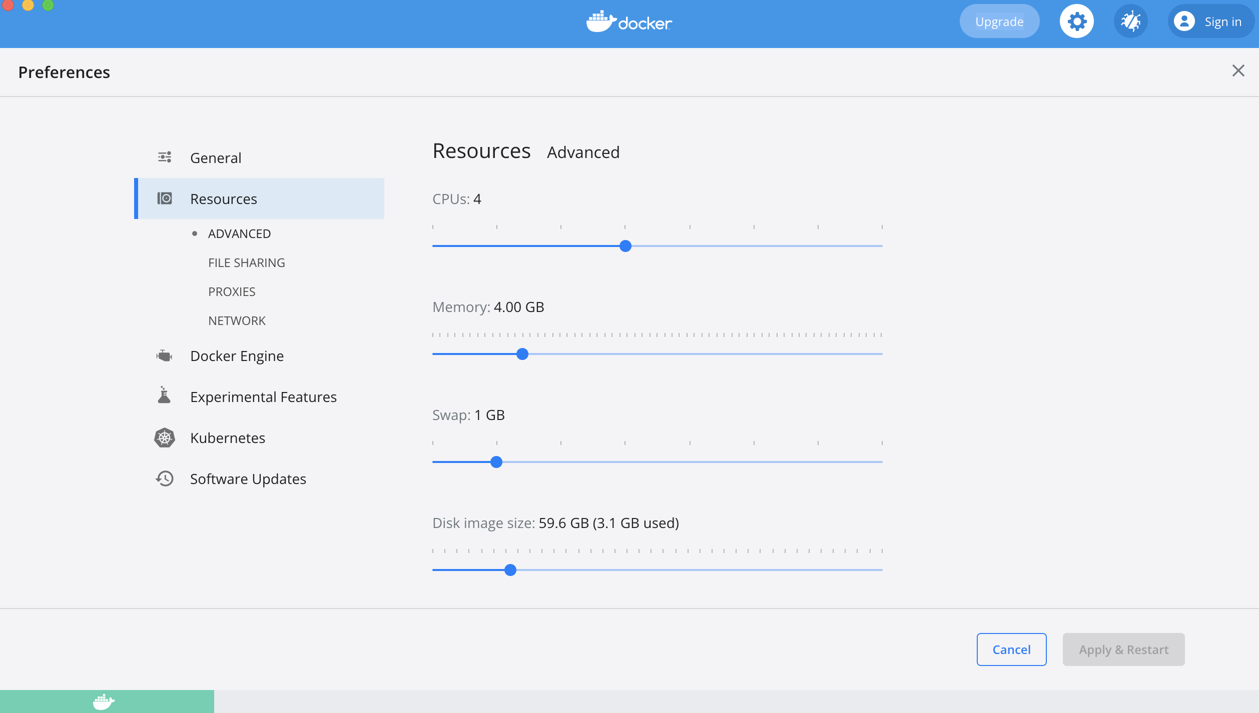This screenshot has height=713, width=1259.
Task: Click the Cancel button
Action: (x=1011, y=649)
